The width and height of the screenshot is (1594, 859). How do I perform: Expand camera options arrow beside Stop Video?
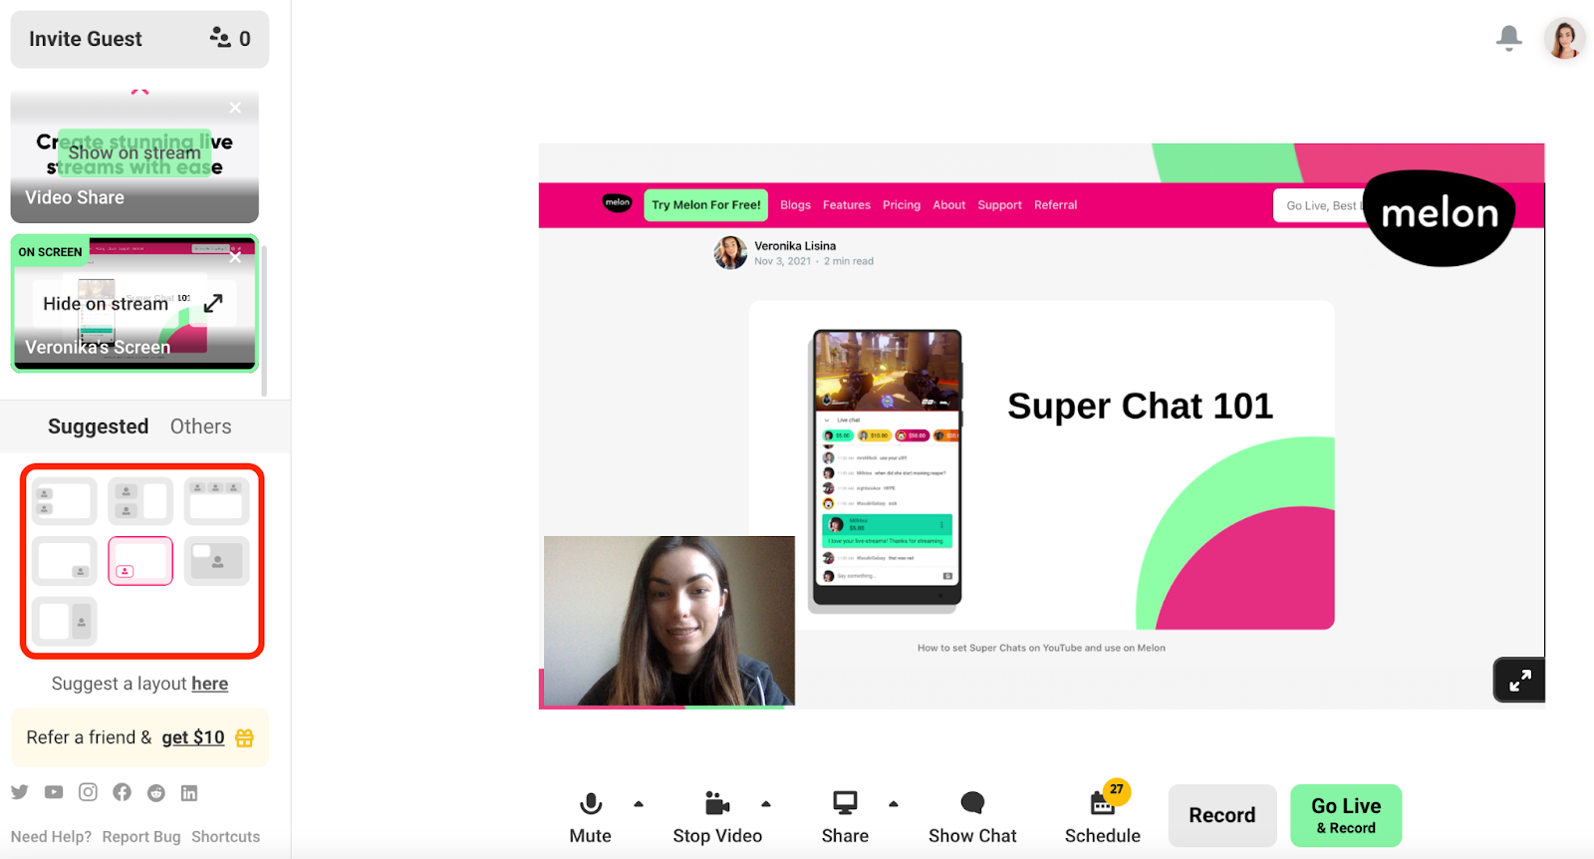coord(766,803)
